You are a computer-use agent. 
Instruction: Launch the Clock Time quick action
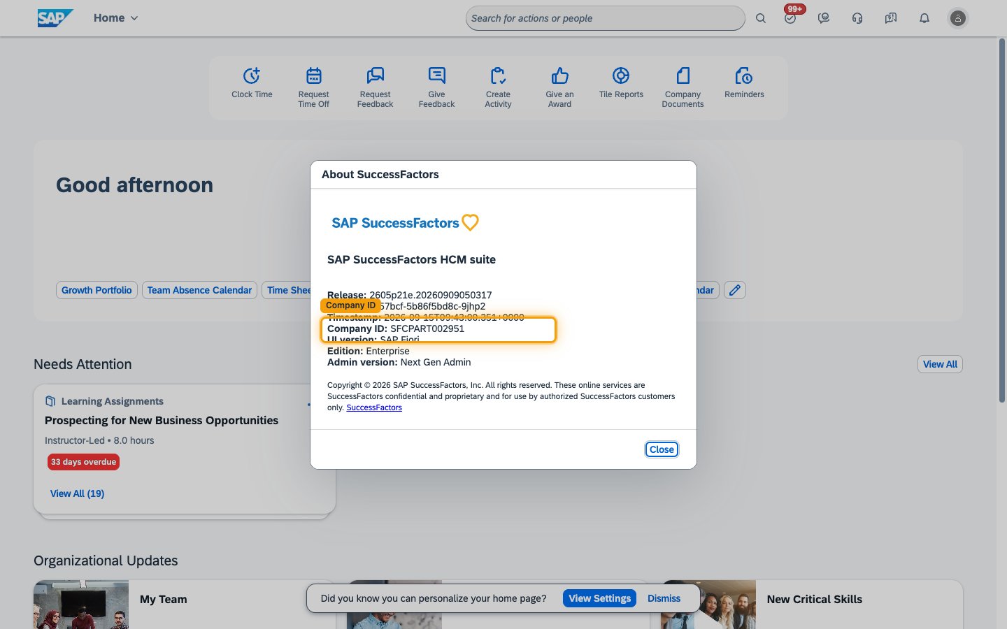[x=252, y=84]
